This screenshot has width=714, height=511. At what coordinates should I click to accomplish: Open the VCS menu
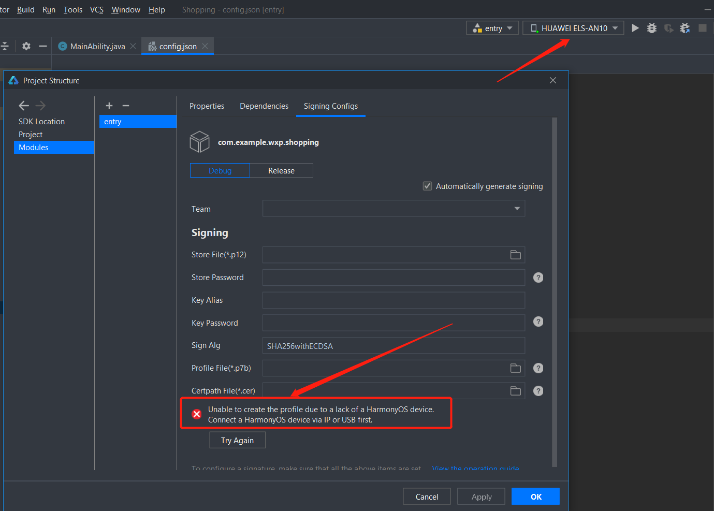pos(97,9)
